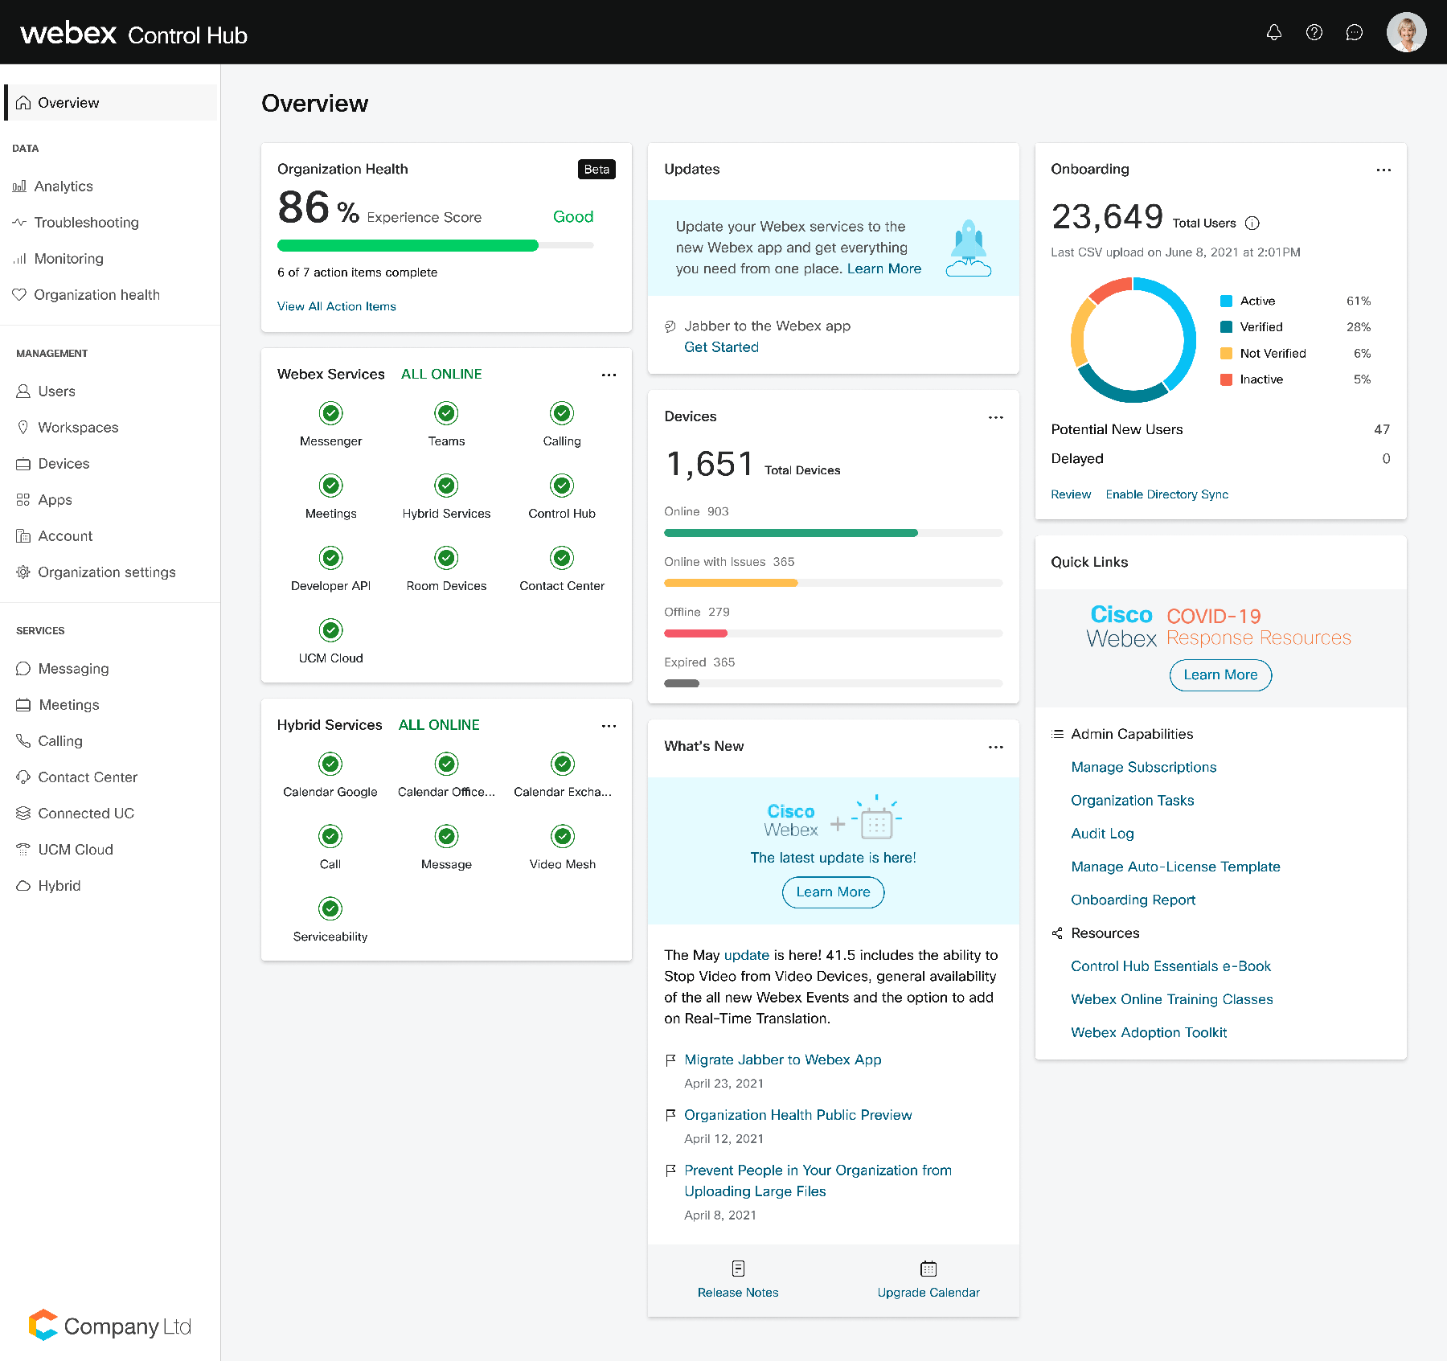Select the Calling service in the sidebar
This screenshot has width=1447, height=1361.
tap(59, 740)
